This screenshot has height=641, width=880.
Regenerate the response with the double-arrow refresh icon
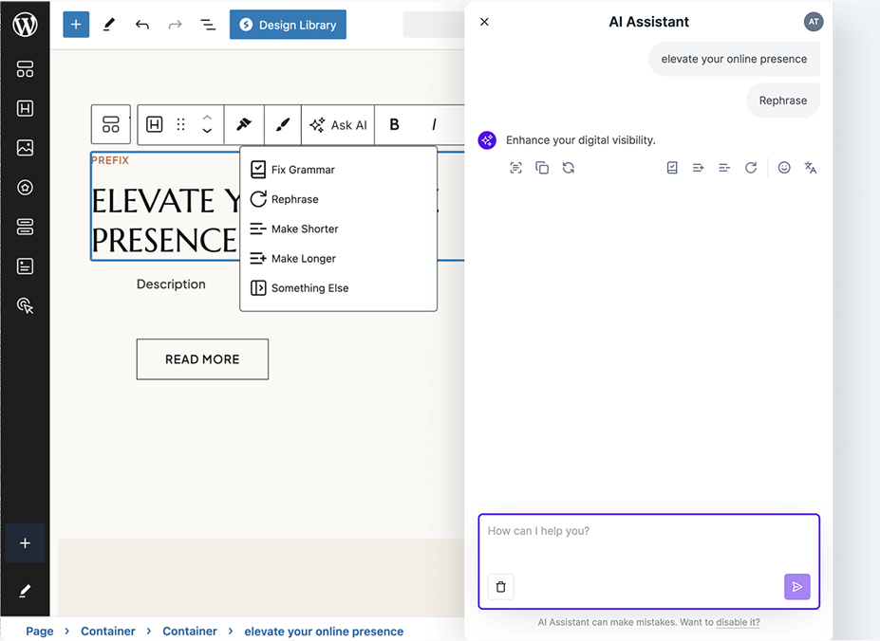[x=569, y=168]
